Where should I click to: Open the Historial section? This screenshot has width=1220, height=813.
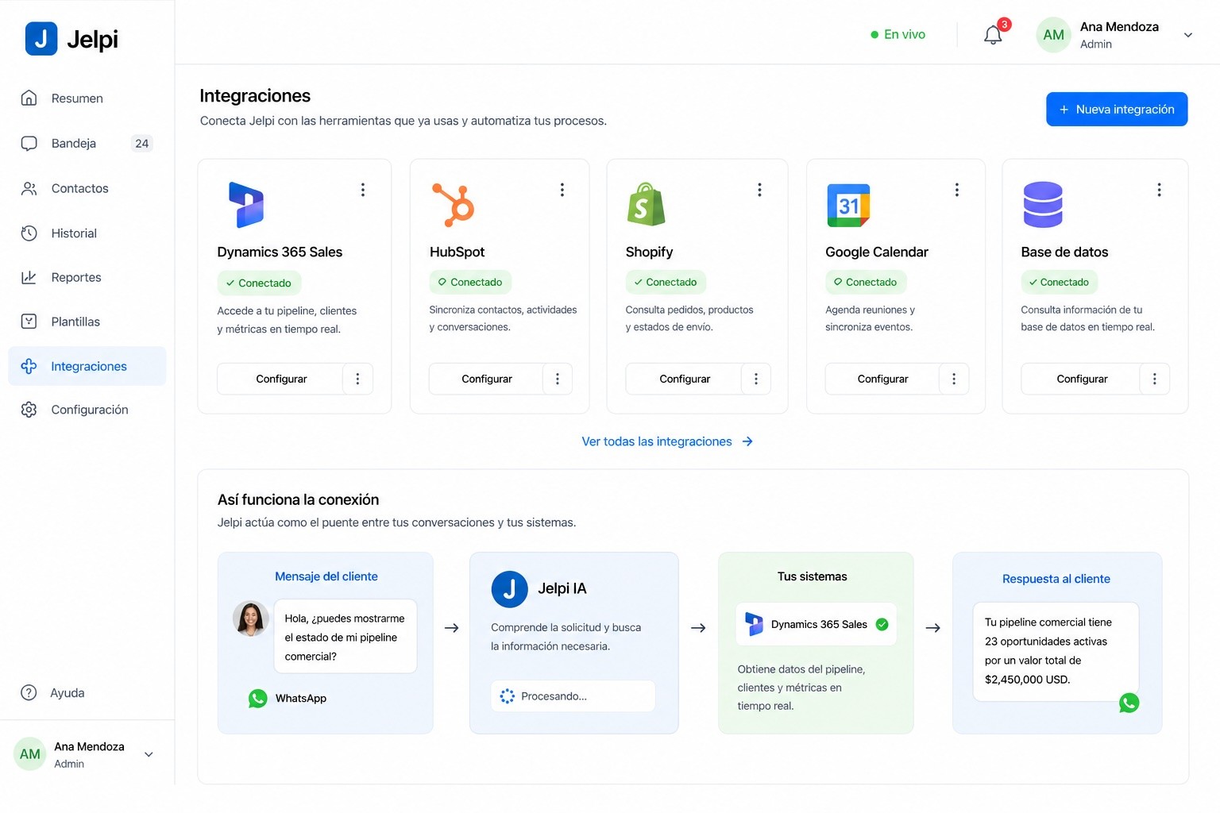87,233
